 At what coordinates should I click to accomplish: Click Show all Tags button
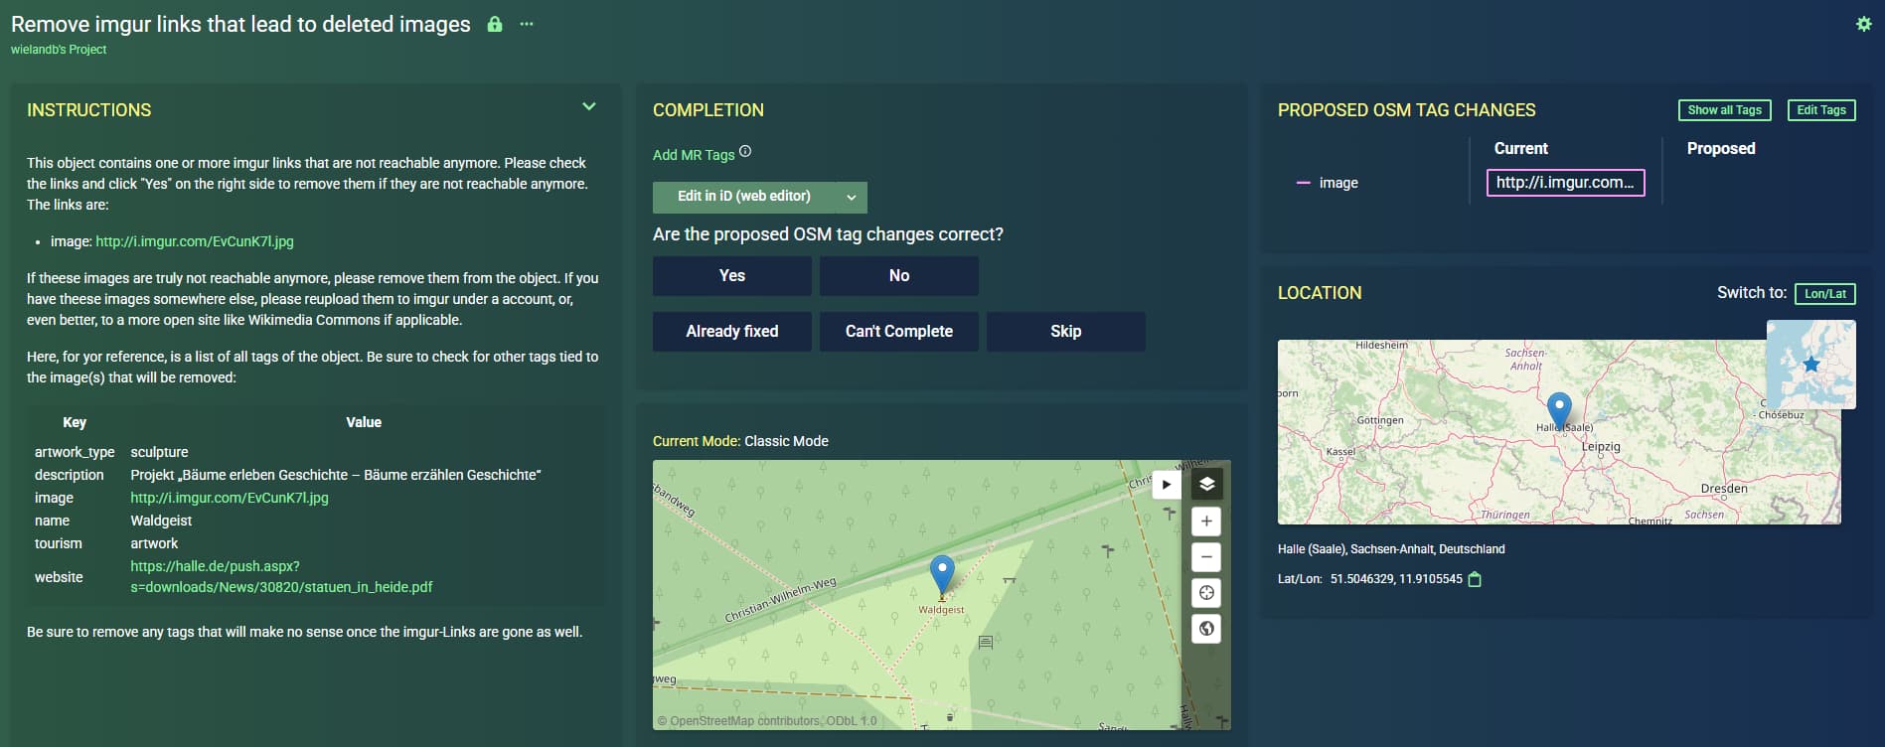coord(1724,110)
